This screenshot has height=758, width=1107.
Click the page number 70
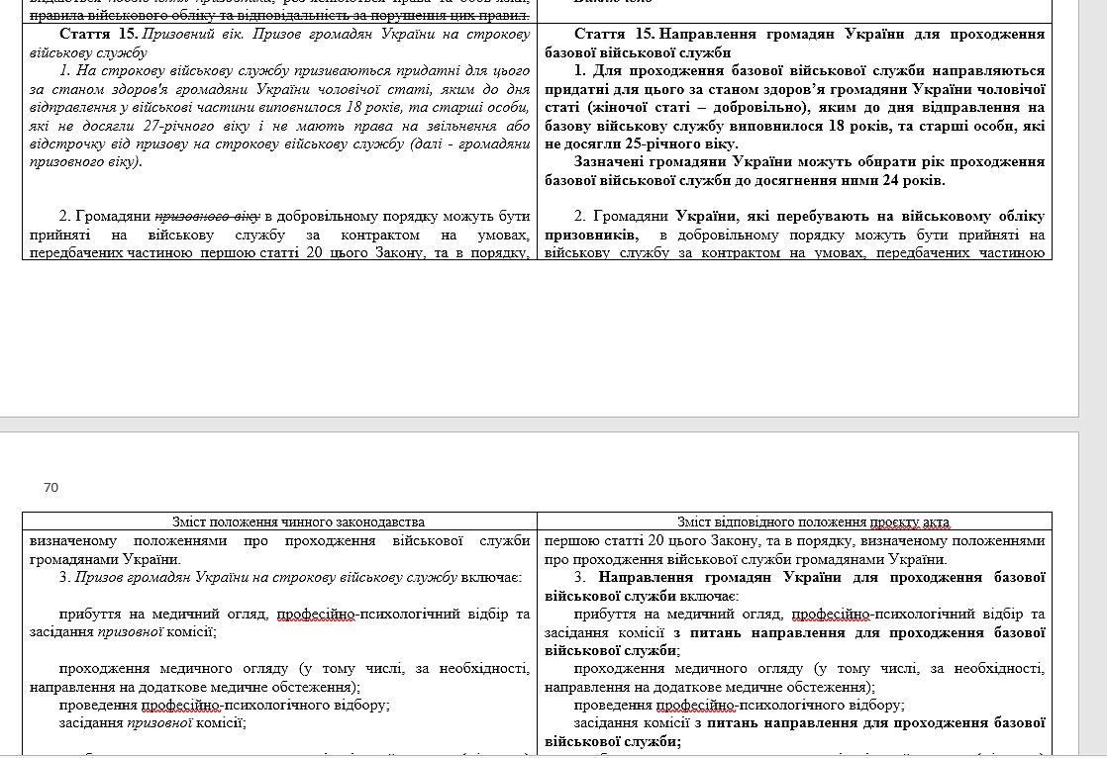(51, 487)
